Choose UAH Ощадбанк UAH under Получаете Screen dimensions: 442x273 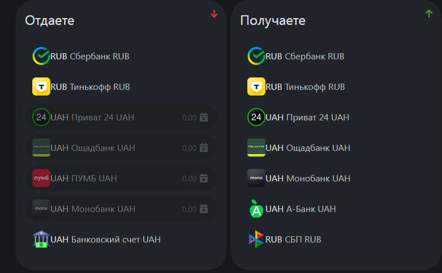point(336,148)
